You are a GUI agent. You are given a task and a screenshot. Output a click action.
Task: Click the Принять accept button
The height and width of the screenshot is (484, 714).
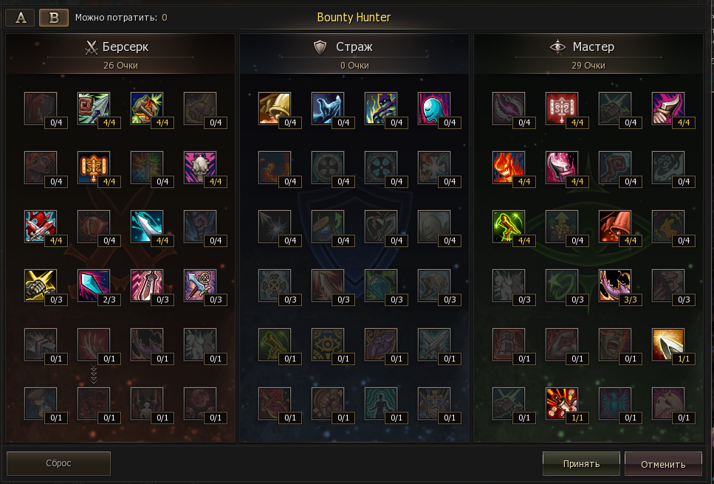pos(581,464)
